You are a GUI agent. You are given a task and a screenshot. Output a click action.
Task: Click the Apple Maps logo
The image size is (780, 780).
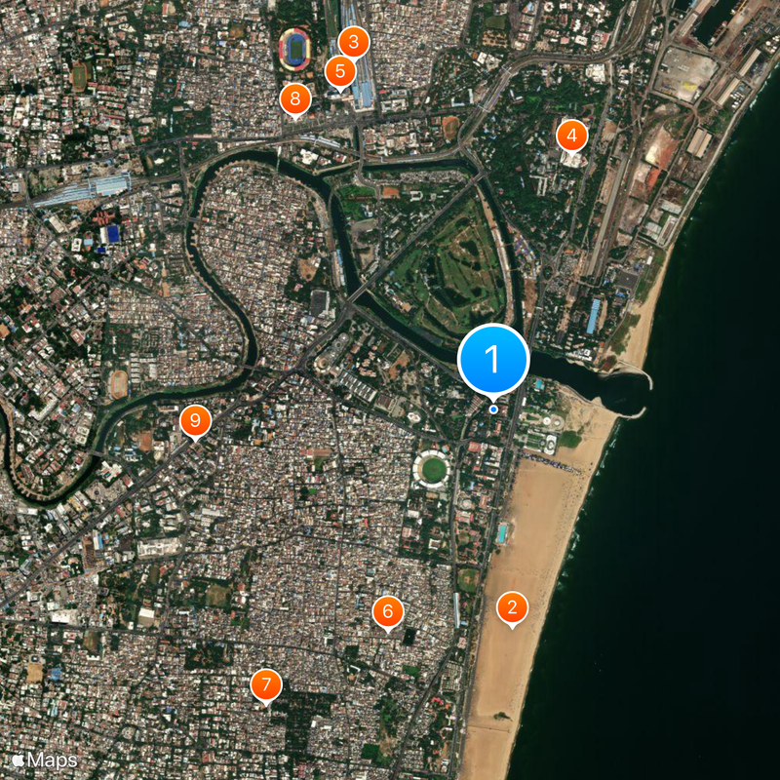point(45,760)
